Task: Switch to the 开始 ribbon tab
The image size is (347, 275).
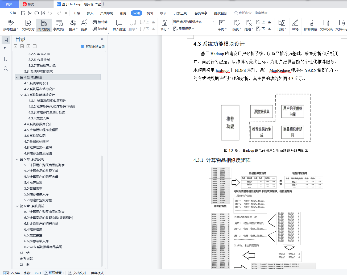Action: coord(77,13)
